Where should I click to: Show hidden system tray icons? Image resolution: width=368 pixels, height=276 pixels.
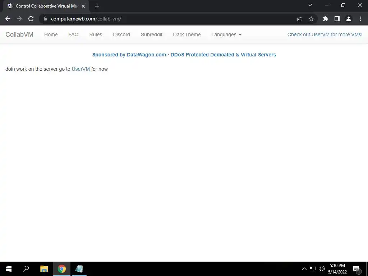(304, 269)
